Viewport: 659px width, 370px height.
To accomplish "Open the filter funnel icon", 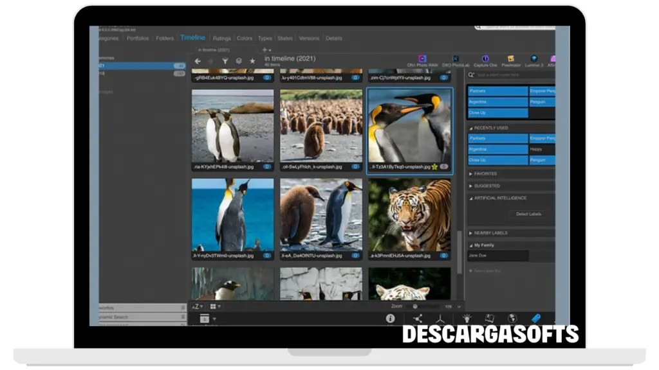I will [x=225, y=61].
